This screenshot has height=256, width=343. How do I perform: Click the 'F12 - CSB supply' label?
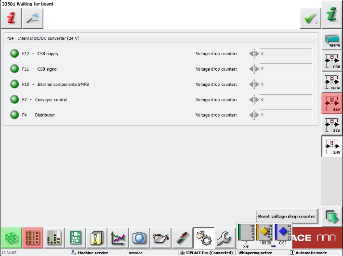point(40,54)
